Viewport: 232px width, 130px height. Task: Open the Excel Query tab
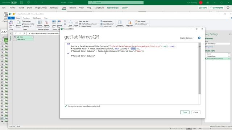tap(125, 8)
